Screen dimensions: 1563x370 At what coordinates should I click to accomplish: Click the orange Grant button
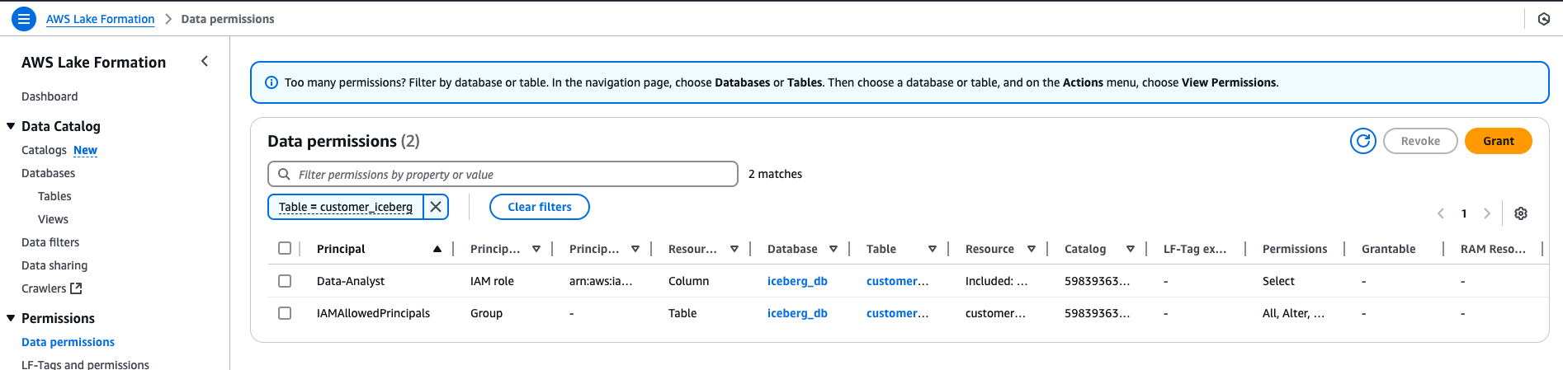click(1498, 141)
